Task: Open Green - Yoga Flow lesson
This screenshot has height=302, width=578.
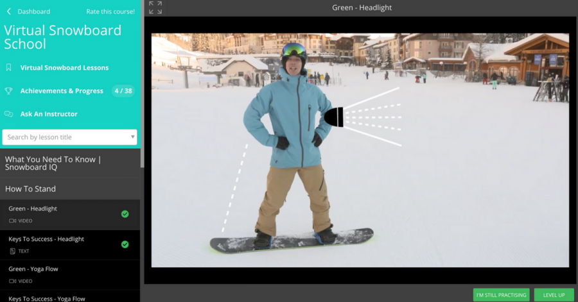Action: pyautogui.click(x=70, y=275)
